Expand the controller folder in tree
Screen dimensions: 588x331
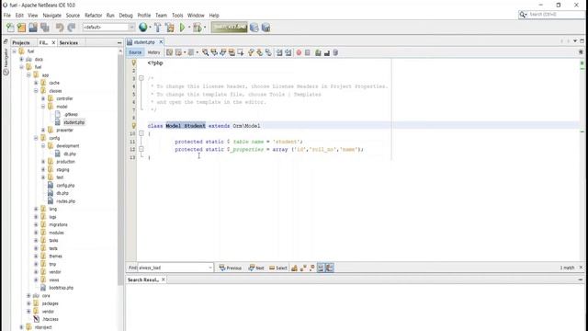point(43,98)
